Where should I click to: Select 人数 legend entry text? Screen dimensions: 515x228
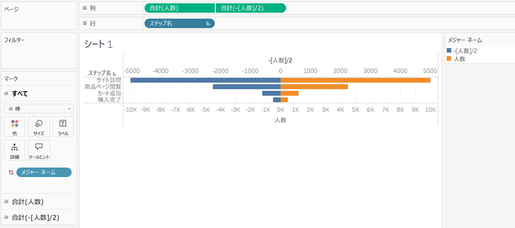click(459, 59)
